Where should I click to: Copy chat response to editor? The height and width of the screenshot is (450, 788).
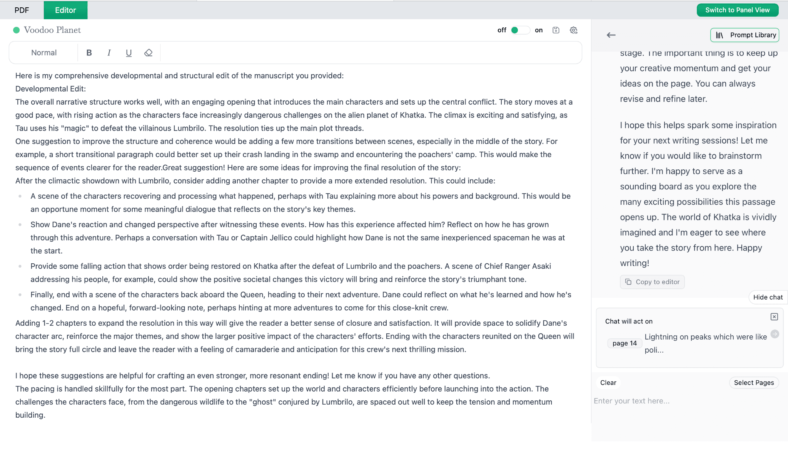[x=652, y=282]
